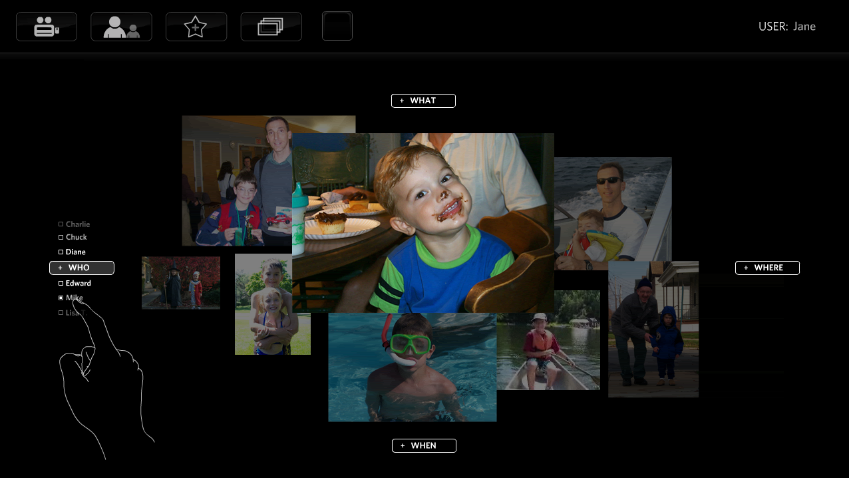This screenshot has height=478, width=849.
Task: Open the stacked albums icon
Action: 271,27
